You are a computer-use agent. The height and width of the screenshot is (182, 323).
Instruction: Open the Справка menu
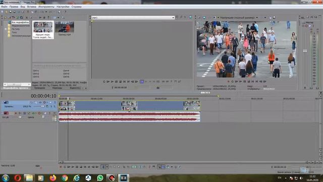(76, 7)
